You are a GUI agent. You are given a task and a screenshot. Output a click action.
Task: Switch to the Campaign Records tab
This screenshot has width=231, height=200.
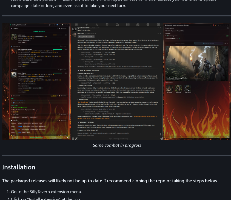click(x=180, y=43)
